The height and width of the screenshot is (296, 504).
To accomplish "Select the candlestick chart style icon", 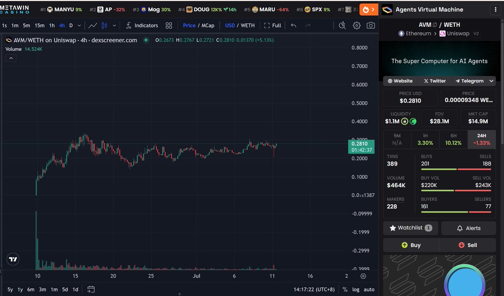I will coord(104,26).
